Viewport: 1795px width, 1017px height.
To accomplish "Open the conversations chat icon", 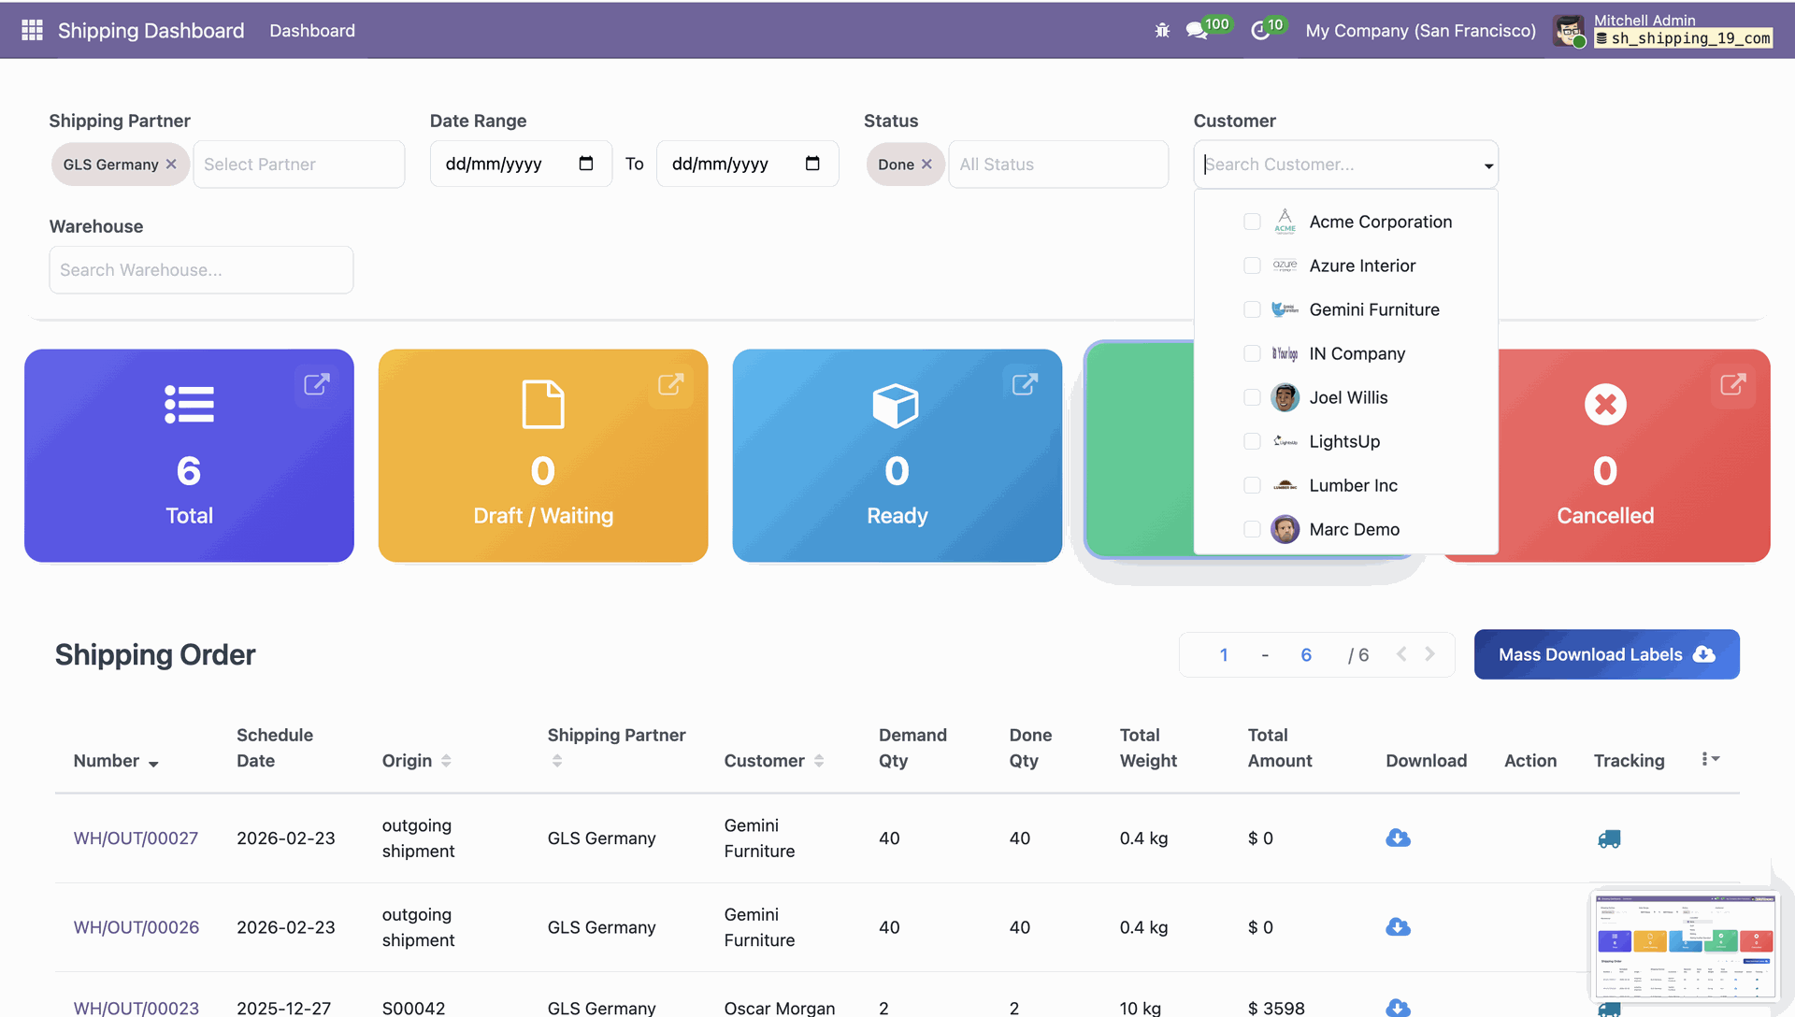I will tap(1196, 31).
